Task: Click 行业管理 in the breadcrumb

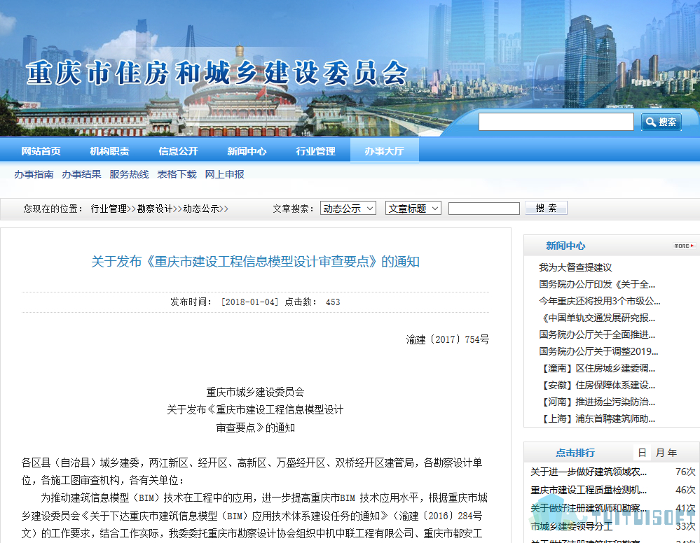Action: coord(109,209)
